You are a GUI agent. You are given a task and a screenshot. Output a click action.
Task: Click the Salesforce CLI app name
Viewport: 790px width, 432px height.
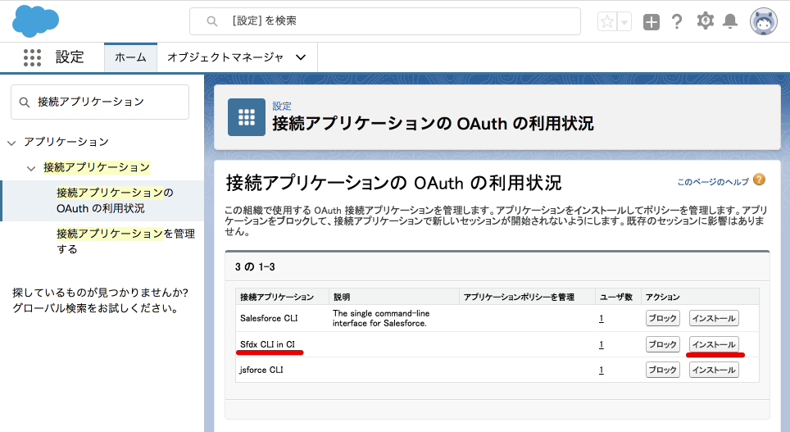(269, 318)
